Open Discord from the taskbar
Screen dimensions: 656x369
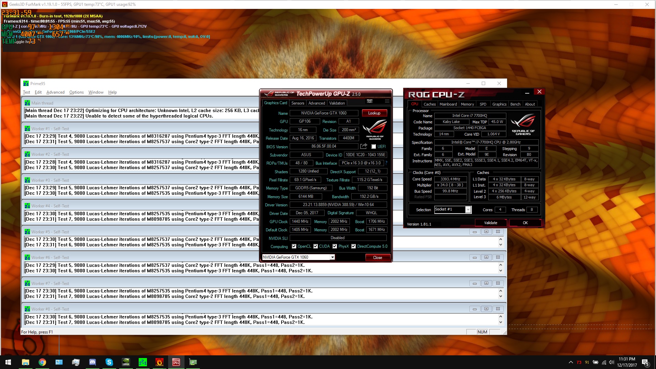(93, 362)
